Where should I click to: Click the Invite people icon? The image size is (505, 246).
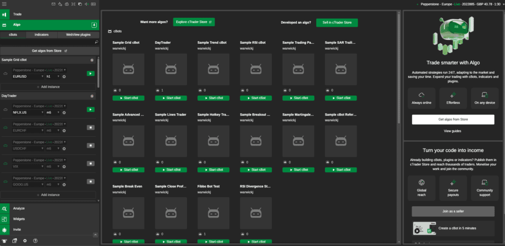4,230
